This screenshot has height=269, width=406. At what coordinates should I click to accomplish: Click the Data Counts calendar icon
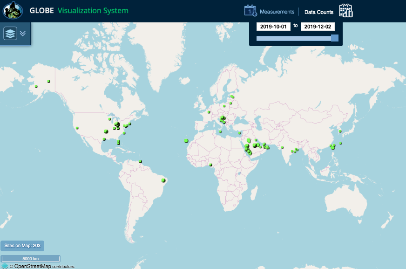tap(345, 11)
